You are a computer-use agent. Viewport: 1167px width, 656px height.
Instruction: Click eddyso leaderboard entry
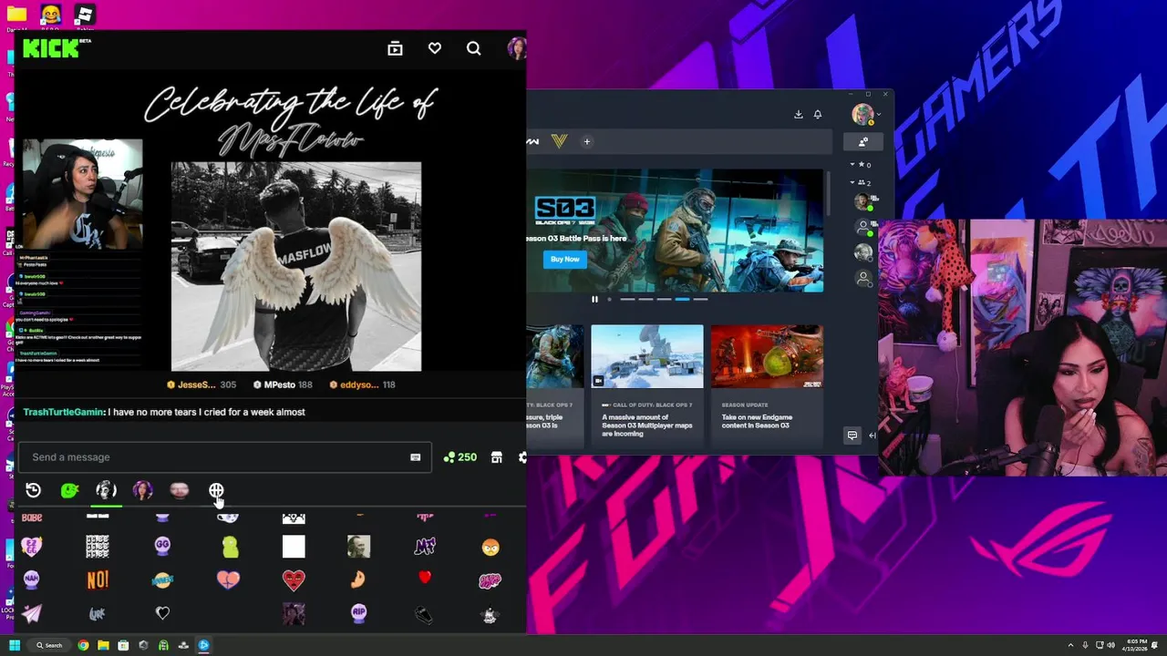[362, 384]
